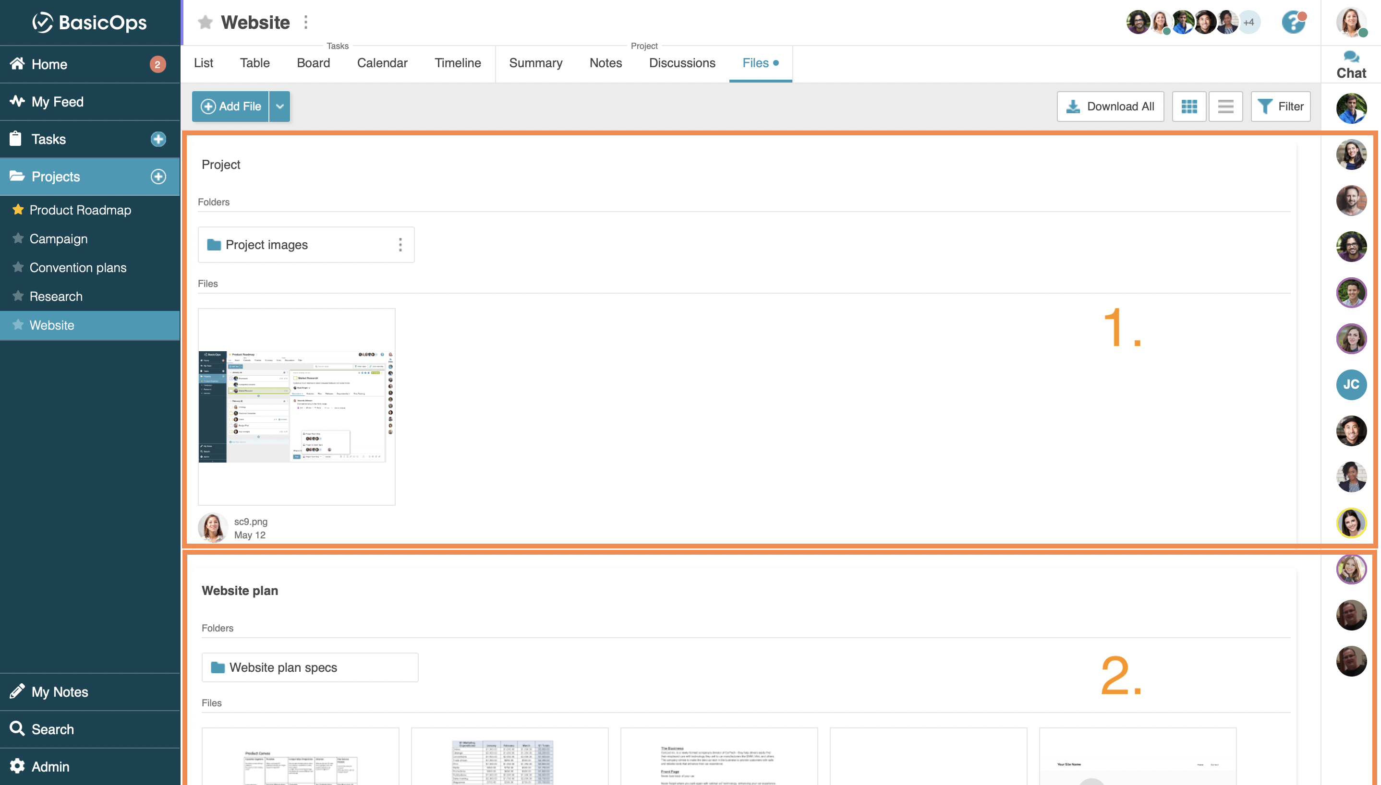Open the Product Roadmap project
Image resolution: width=1381 pixels, height=785 pixels.
(x=80, y=210)
